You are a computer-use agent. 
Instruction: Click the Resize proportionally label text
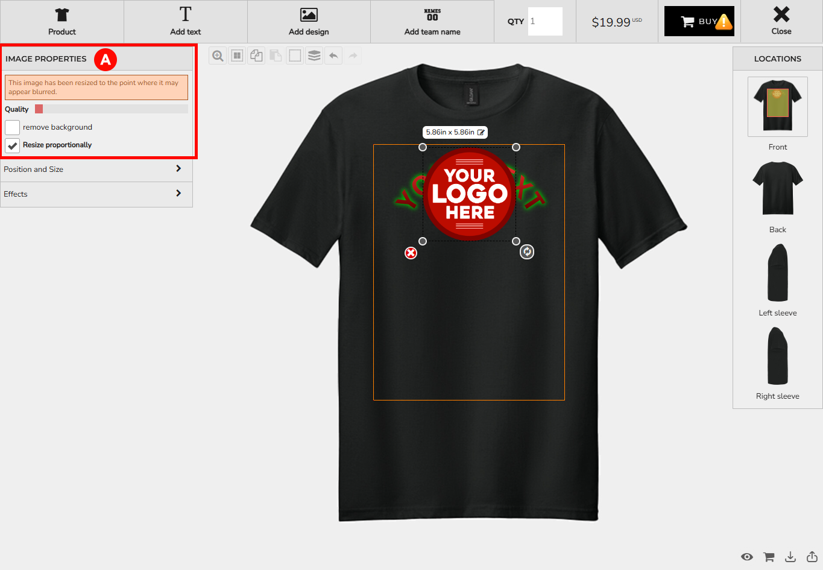point(57,145)
